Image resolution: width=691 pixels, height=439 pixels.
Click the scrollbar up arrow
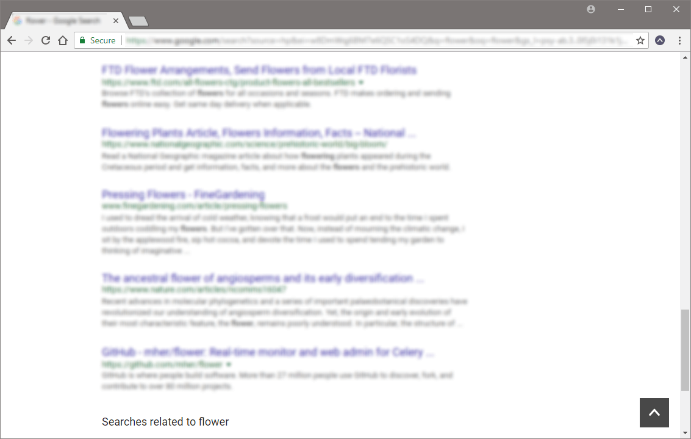click(685, 57)
